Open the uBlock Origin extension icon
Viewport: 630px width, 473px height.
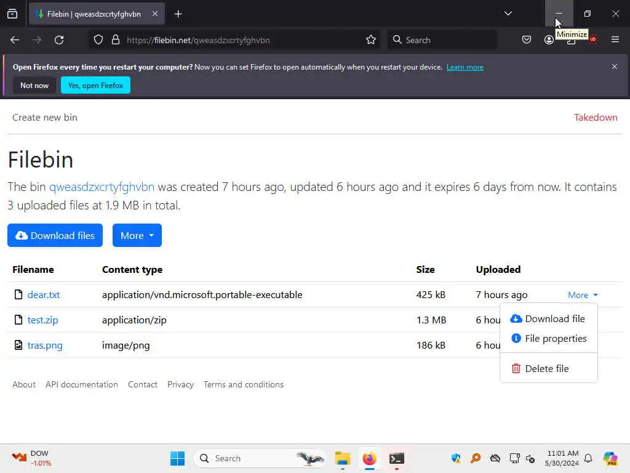pyautogui.click(x=593, y=39)
